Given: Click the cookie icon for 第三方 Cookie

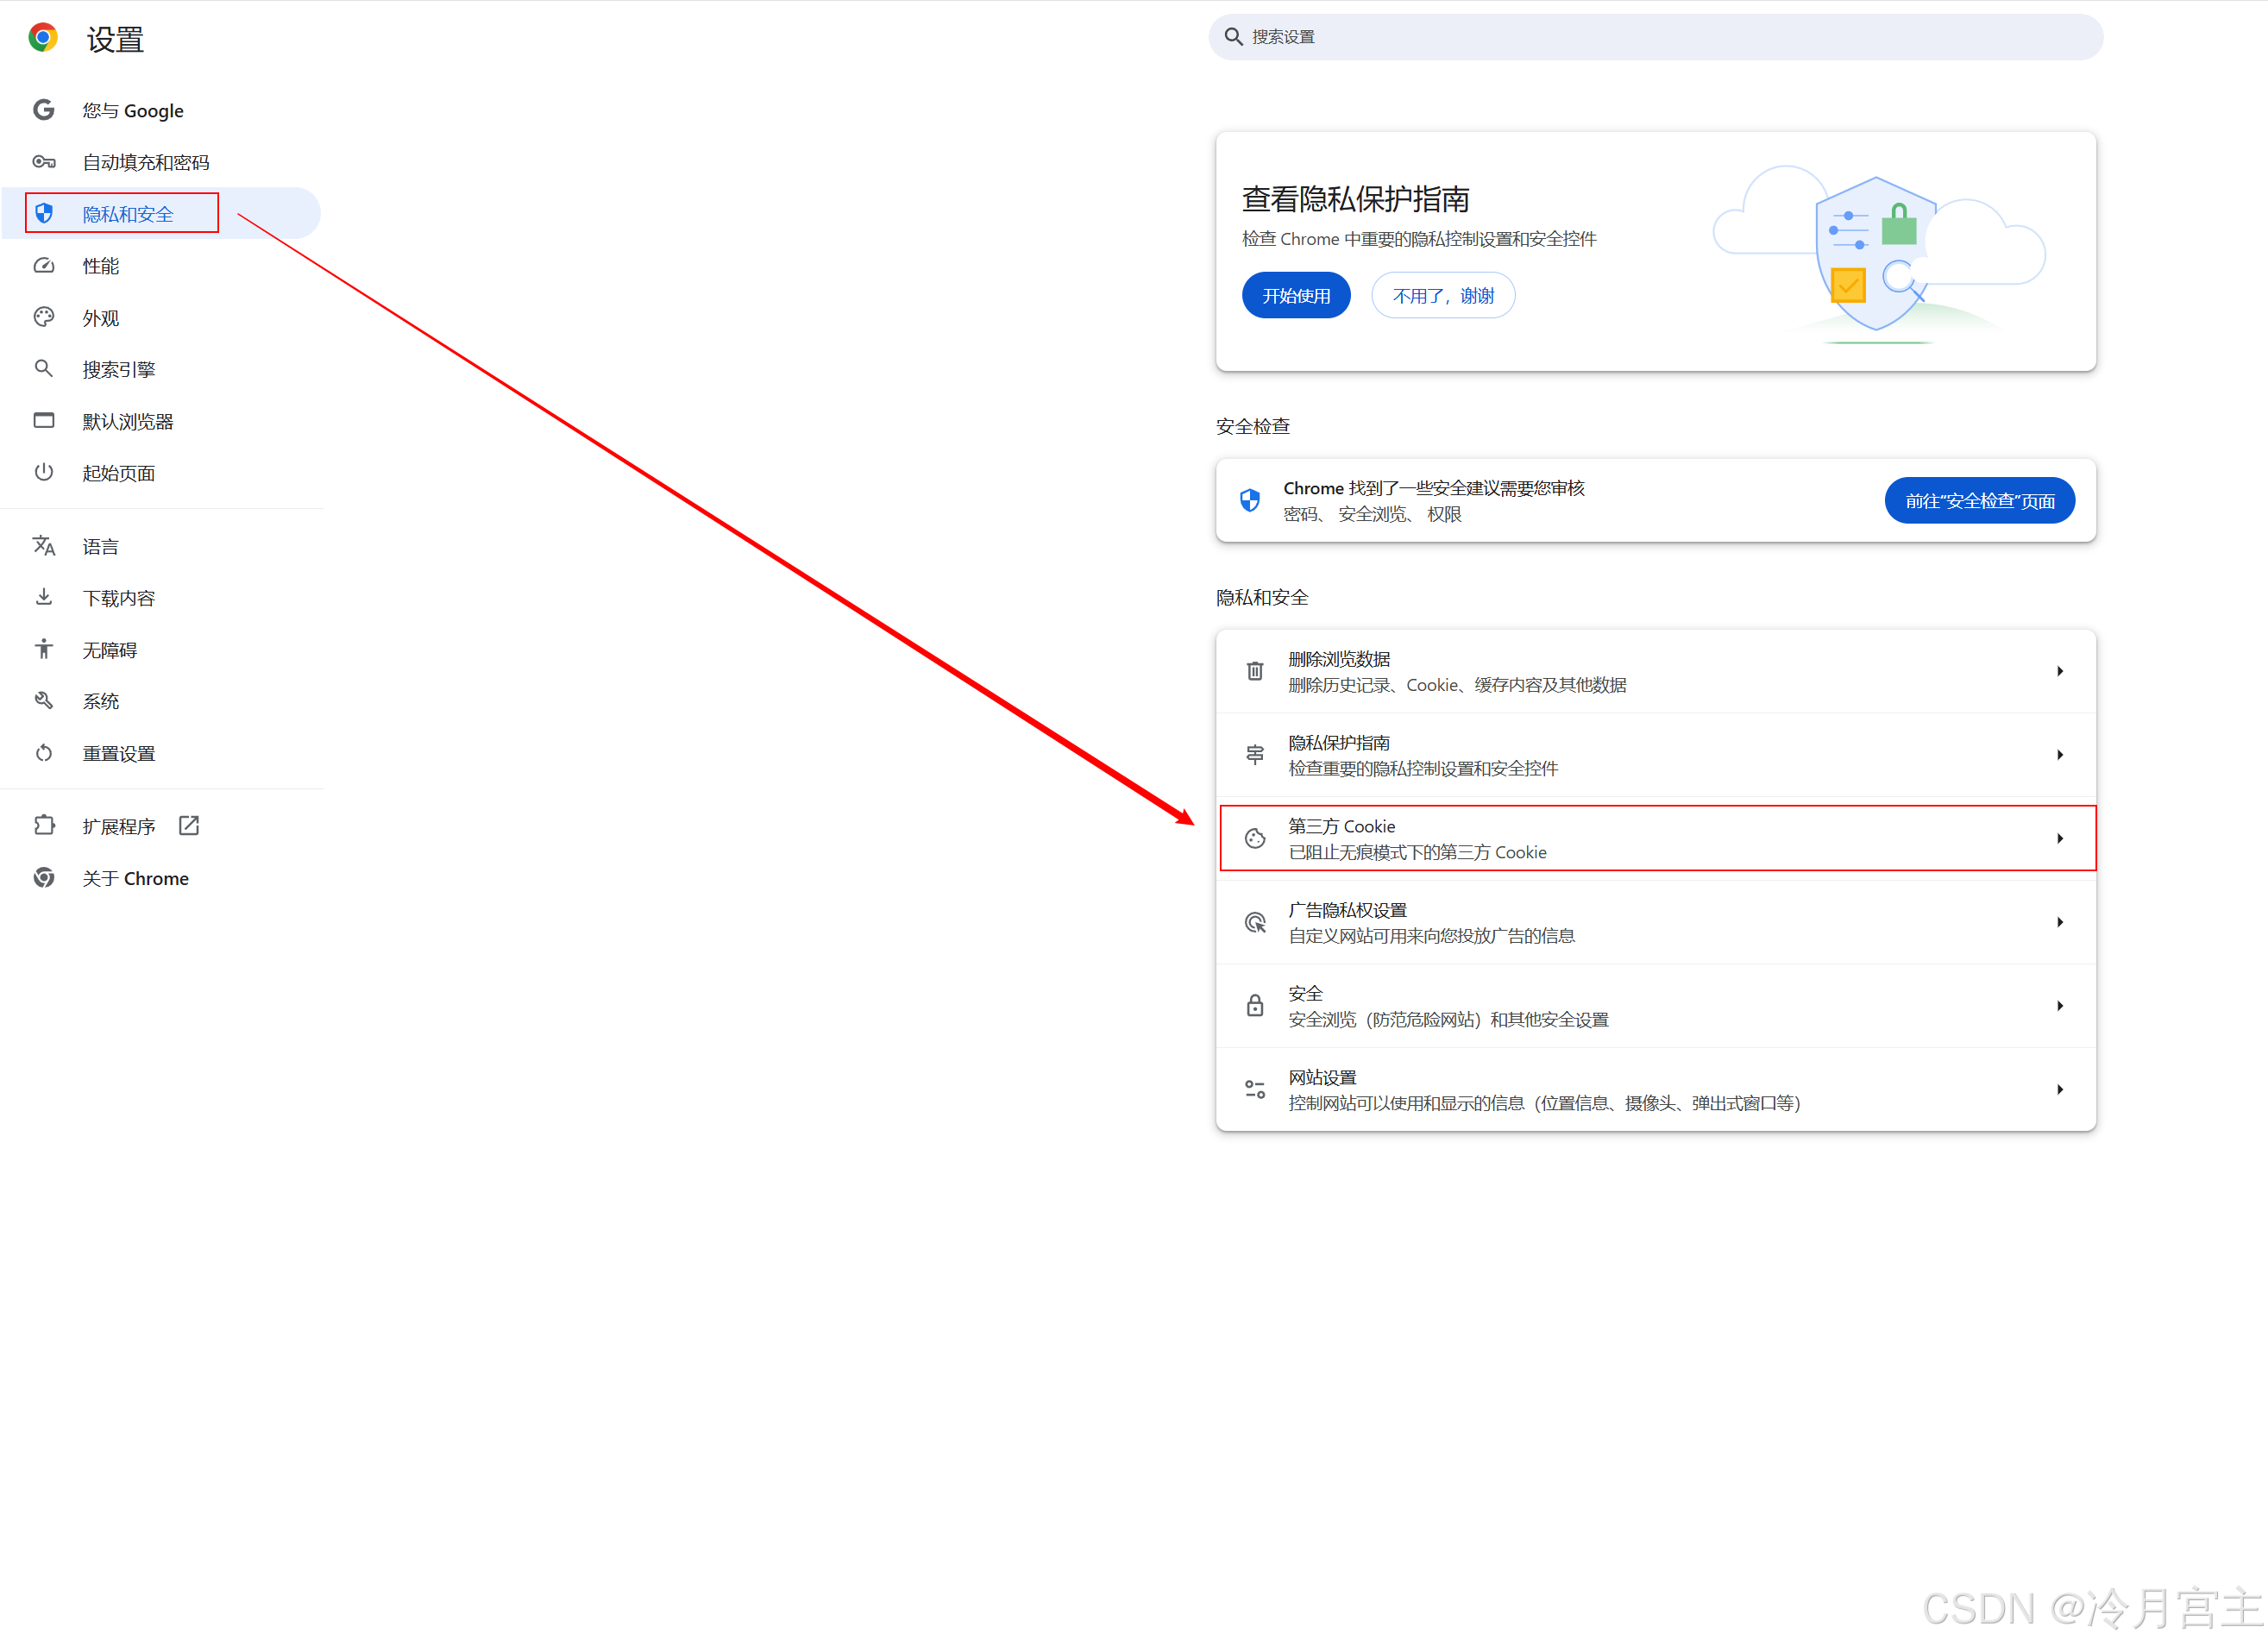Looking at the screenshot, I should [x=1255, y=839].
